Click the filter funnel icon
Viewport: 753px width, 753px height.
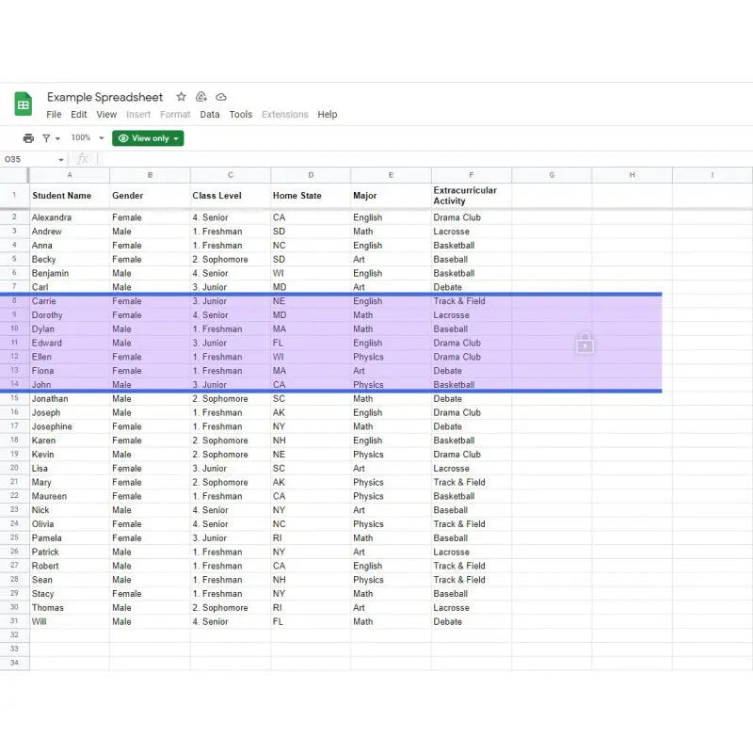[46, 138]
